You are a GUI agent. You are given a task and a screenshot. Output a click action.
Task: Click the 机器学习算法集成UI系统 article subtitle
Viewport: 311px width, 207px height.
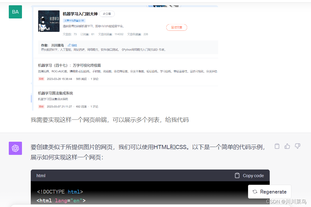coord(53,99)
